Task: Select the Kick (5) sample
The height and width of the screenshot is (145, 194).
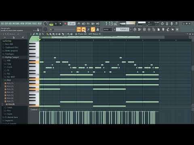Action: 9,95
